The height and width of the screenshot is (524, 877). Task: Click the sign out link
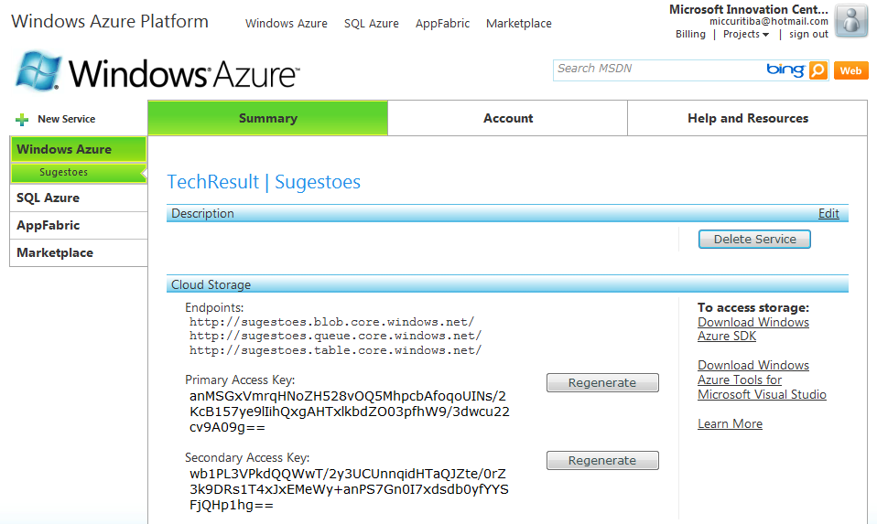[808, 34]
